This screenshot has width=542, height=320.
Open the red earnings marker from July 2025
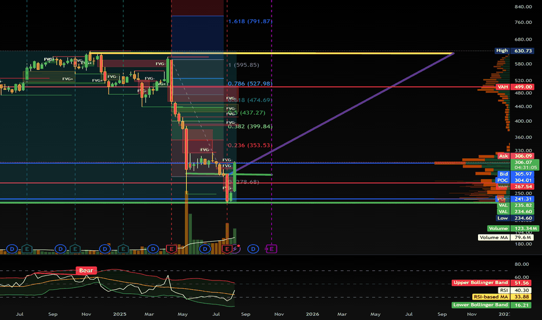coord(227,249)
